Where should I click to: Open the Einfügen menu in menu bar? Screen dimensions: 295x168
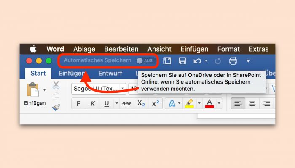(194, 49)
